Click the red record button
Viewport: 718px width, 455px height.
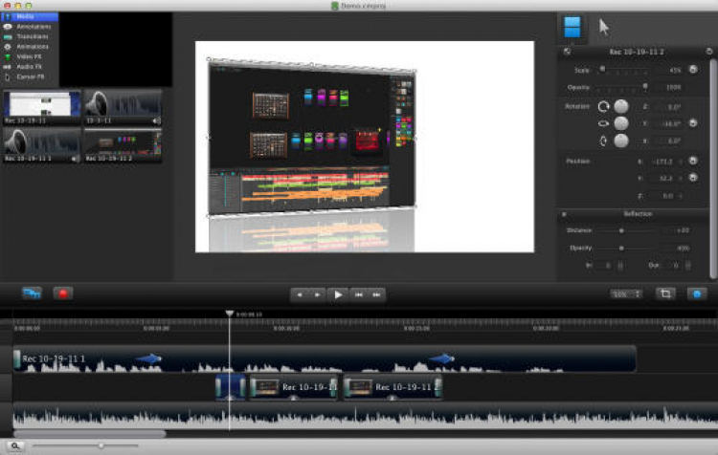point(63,293)
